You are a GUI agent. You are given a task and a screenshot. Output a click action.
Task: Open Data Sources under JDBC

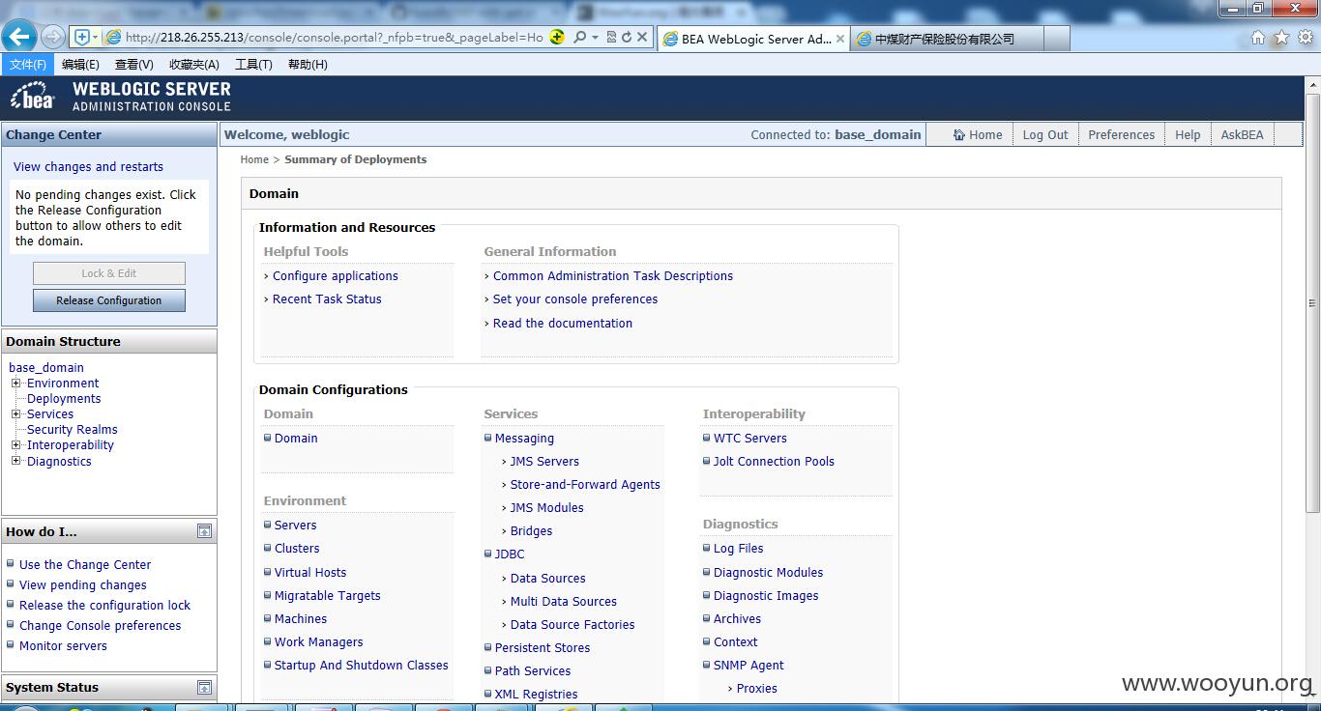coord(547,578)
